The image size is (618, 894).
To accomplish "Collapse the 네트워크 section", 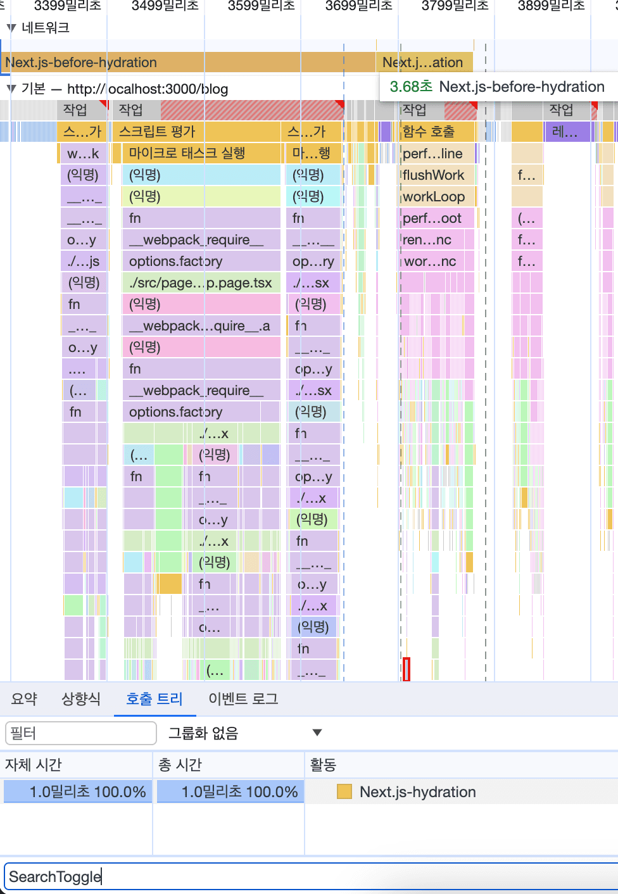I will click(10, 28).
